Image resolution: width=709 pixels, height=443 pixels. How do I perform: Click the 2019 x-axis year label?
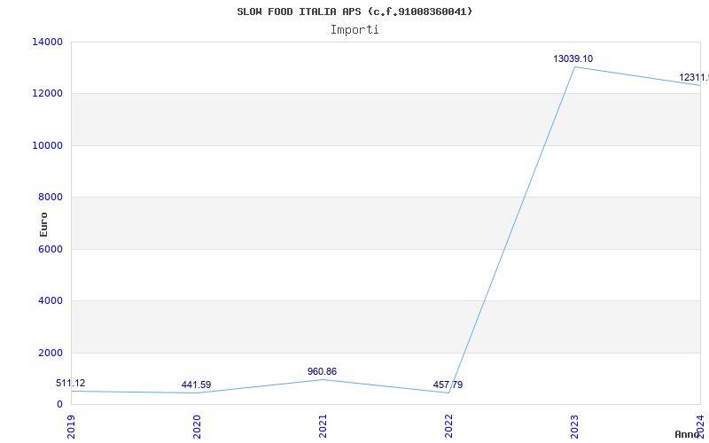tap(71, 426)
